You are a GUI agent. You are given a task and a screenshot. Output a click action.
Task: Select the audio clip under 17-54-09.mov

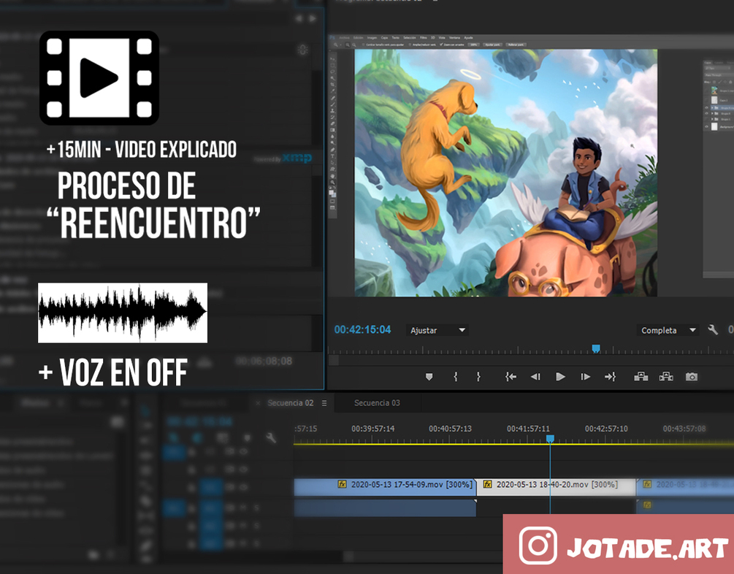(x=385, y=508)
